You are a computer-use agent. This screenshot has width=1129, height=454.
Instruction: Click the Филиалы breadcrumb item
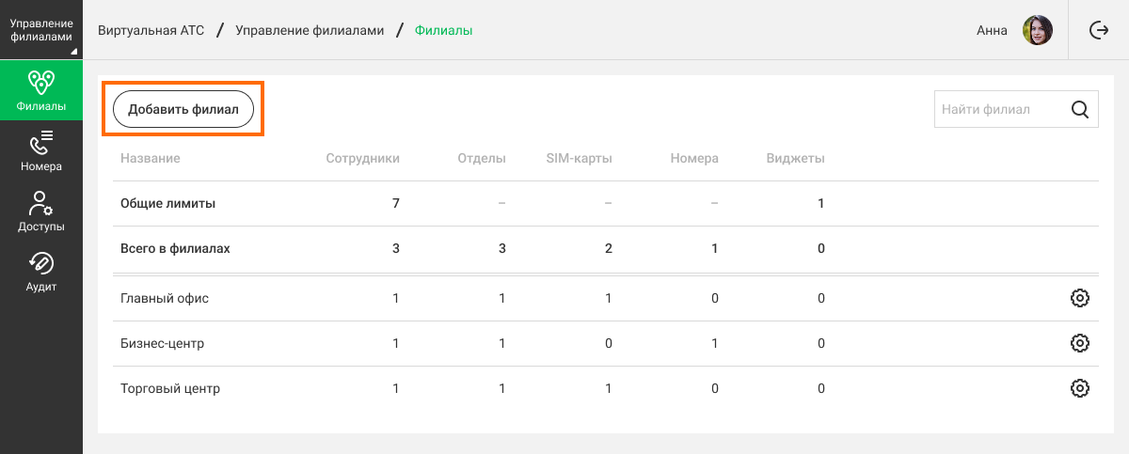pyautogui.click(x=443, y=30)
